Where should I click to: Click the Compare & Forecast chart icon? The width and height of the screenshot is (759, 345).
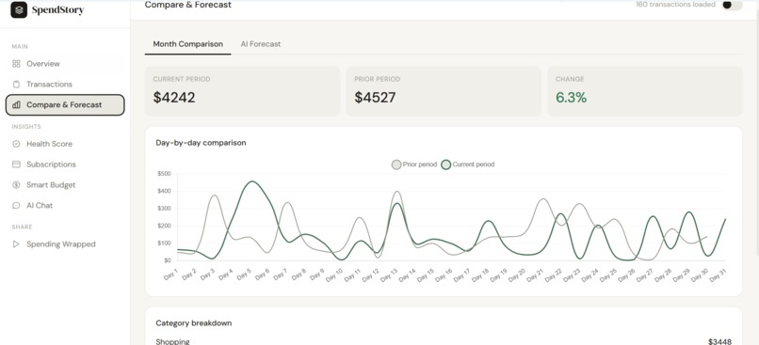(16, 105)
